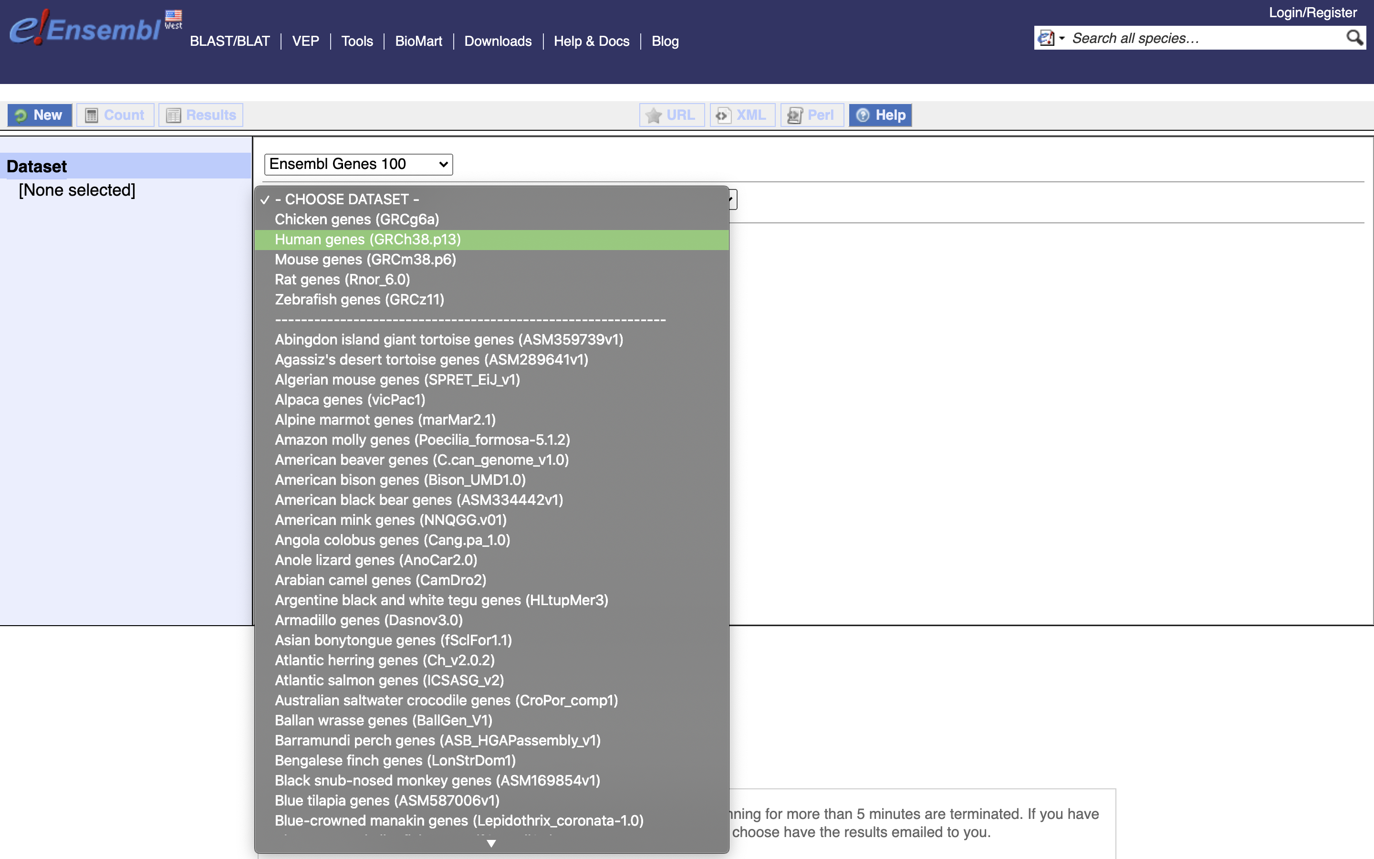Click the dropdown list scroll-down arrow
This screenshot has width=1374, height=859.
tap(492, 844)
